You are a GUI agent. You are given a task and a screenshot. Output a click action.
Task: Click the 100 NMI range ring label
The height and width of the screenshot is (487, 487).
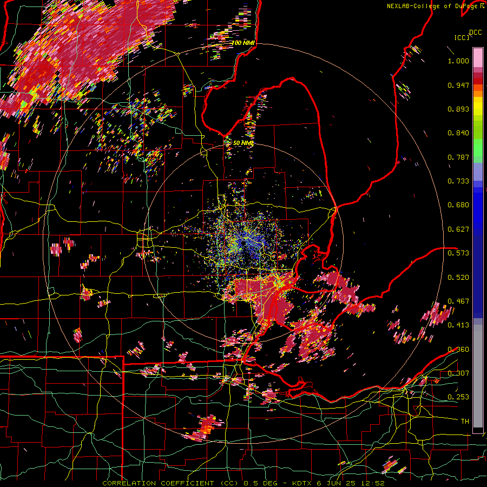[243, 43]
